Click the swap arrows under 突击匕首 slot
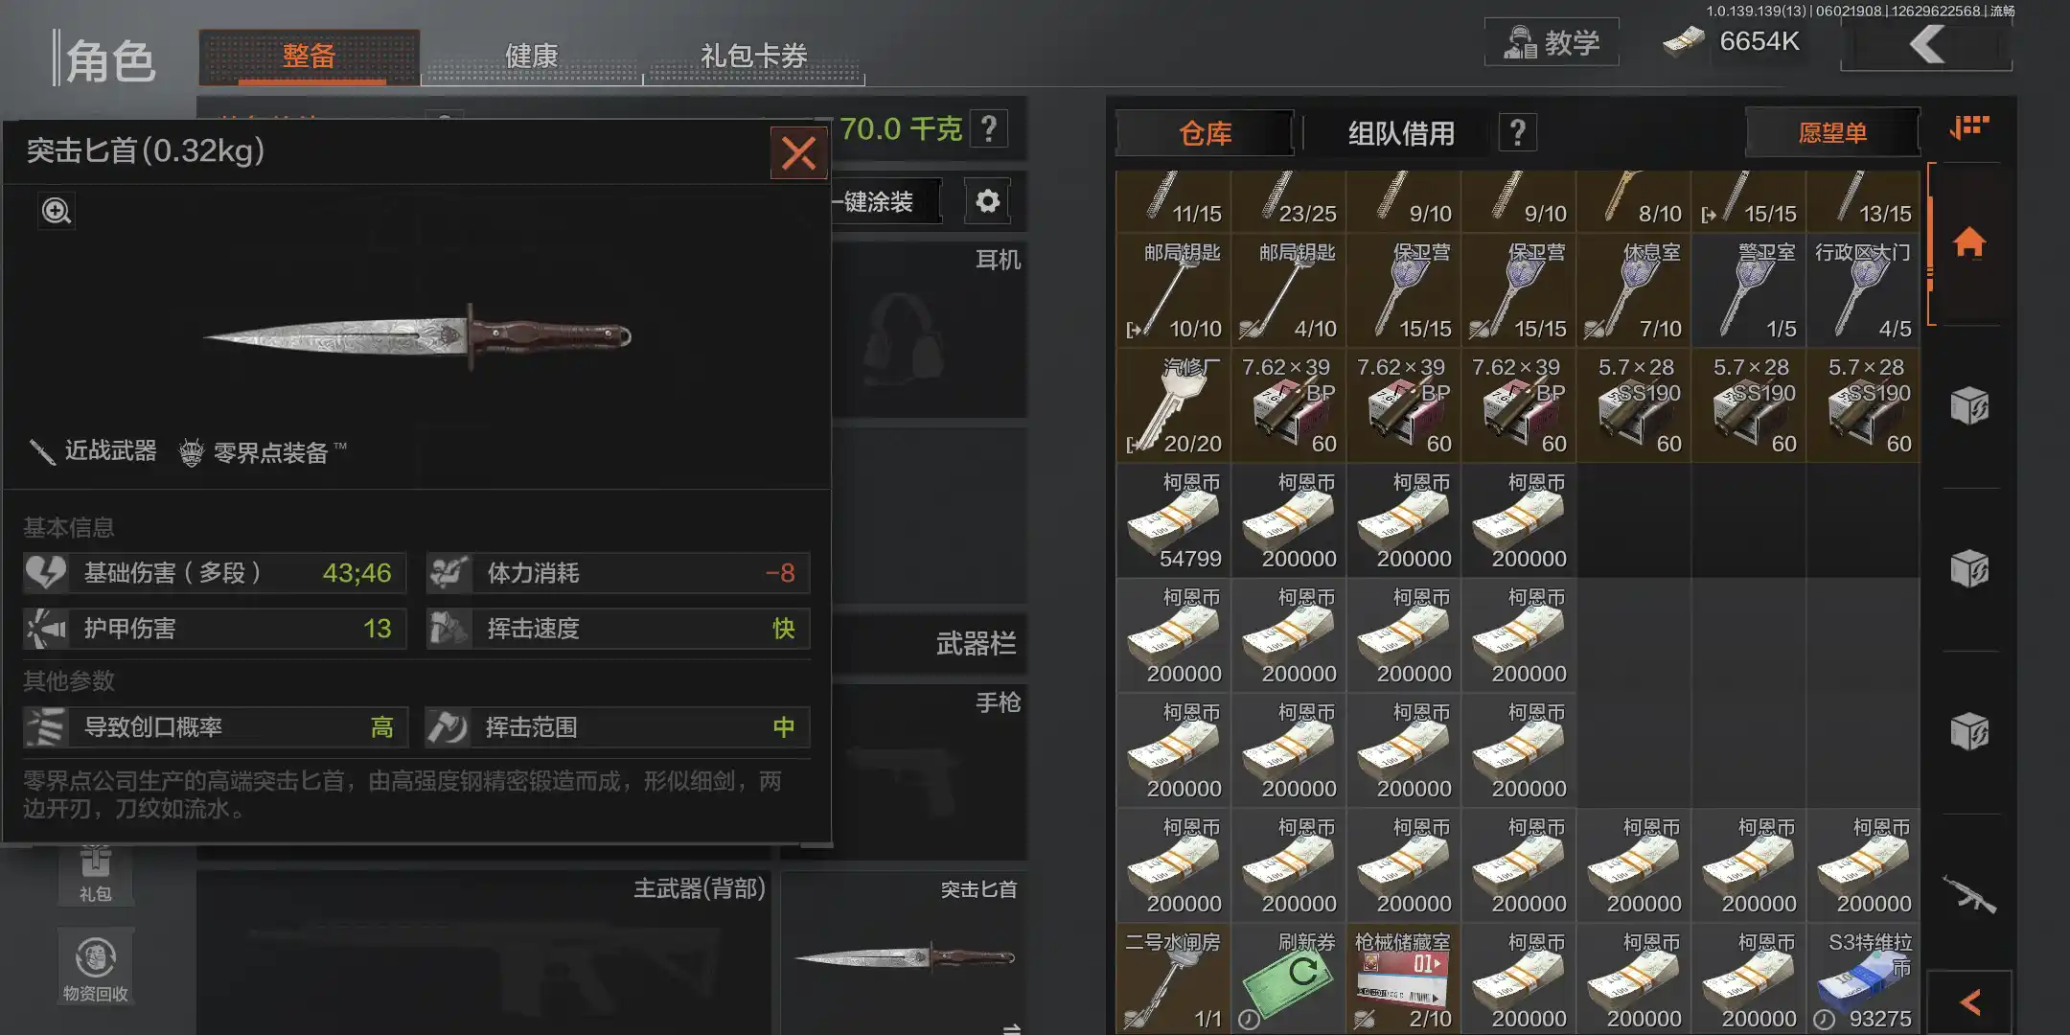 point(1011,1028)
